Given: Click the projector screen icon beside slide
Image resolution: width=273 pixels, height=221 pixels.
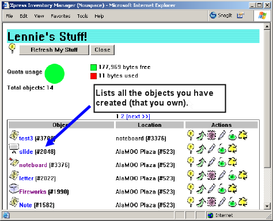Looking at the screenshot, I should coord(14,149).
